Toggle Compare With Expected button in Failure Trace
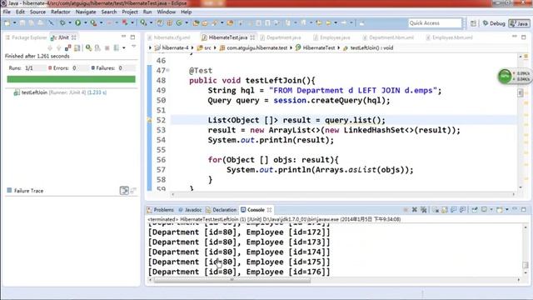 click(124, 191)
